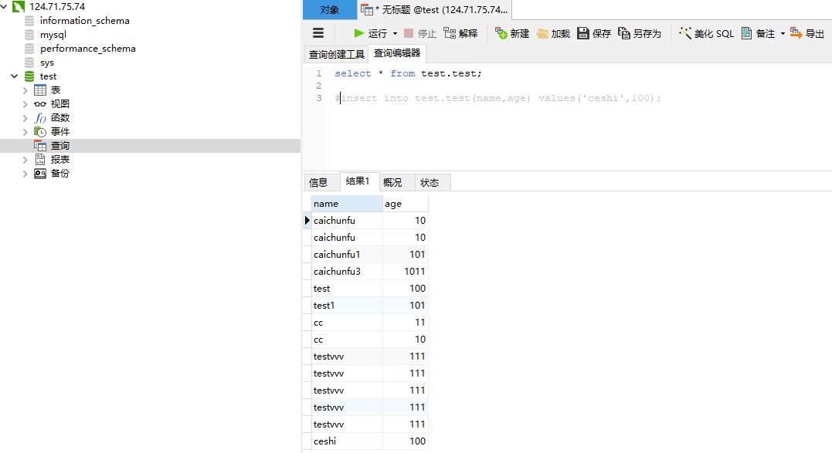Run the query with the green Run button
The height and width of the screenshot is (453, 832).
(x=370, y=33)
